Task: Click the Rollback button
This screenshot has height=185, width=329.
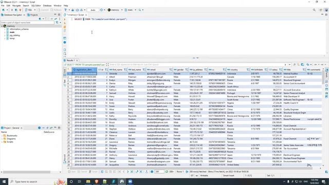Action: (56, 10)
